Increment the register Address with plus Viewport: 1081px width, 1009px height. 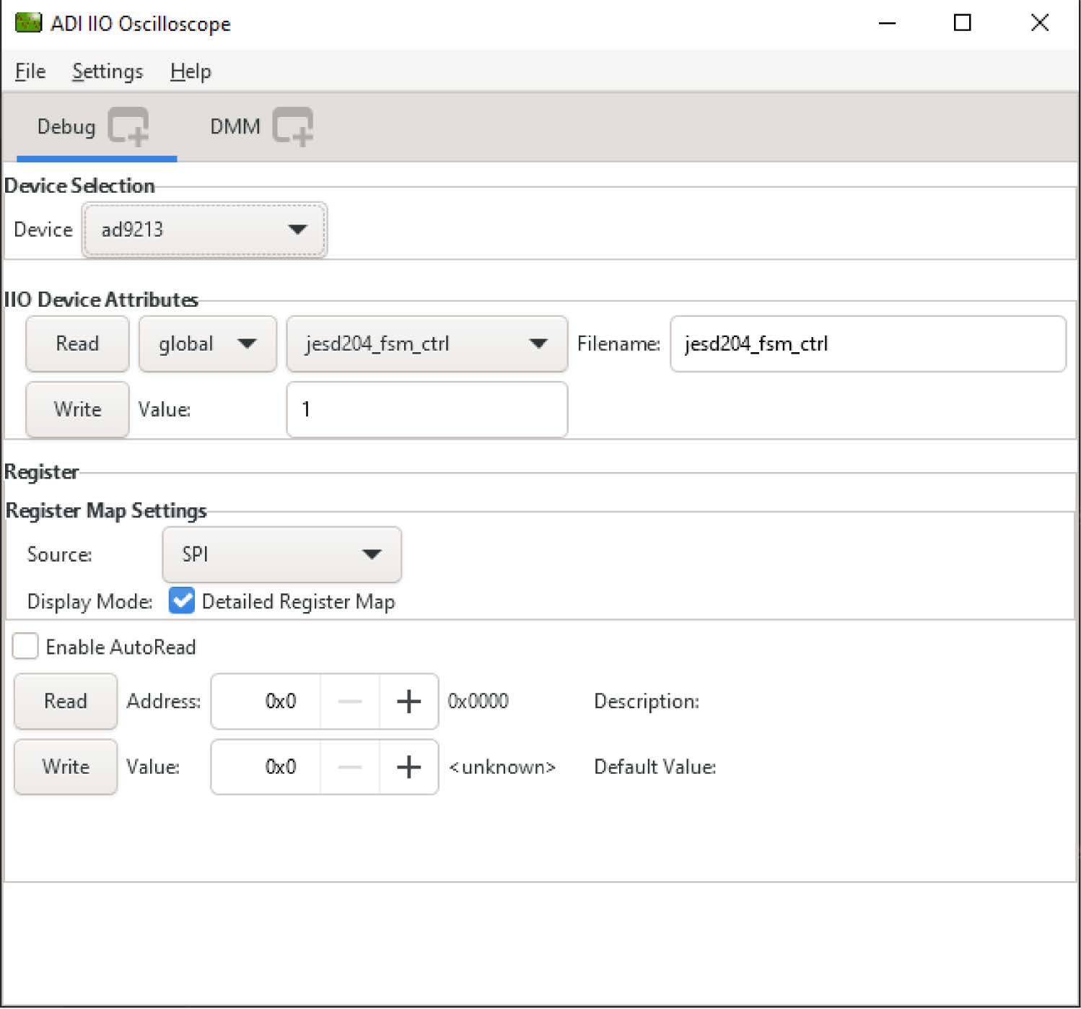tap(408, 702)
